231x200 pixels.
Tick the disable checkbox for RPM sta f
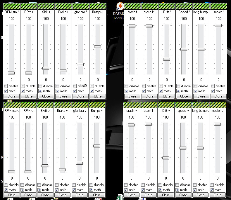click(x=6, y=86)
